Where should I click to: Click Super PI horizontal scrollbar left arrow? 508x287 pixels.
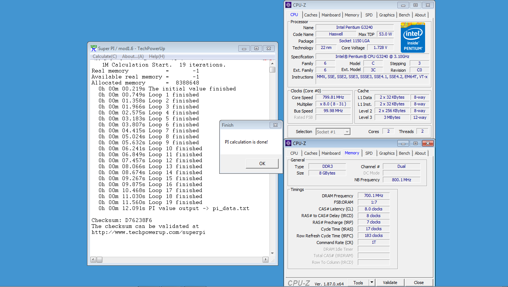coord(94,259)
